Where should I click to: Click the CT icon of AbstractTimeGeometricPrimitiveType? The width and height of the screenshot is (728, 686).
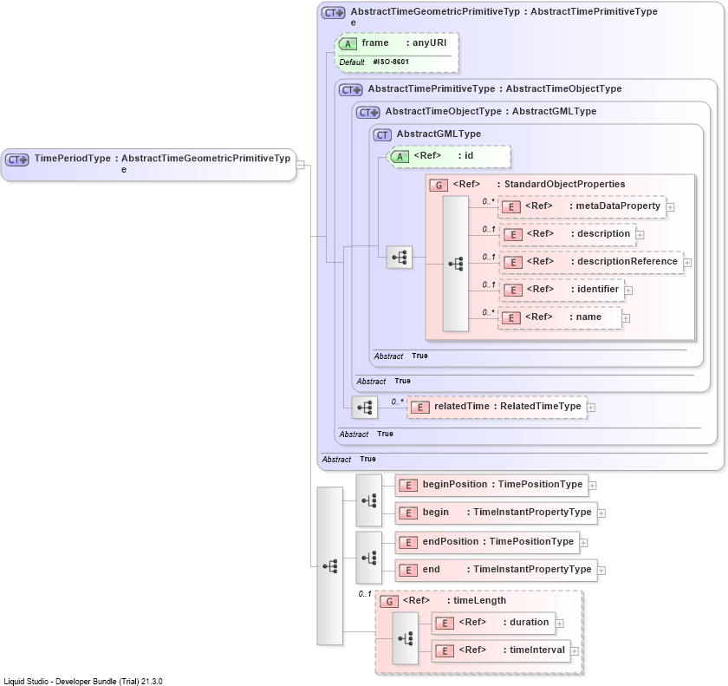point(334,13)
